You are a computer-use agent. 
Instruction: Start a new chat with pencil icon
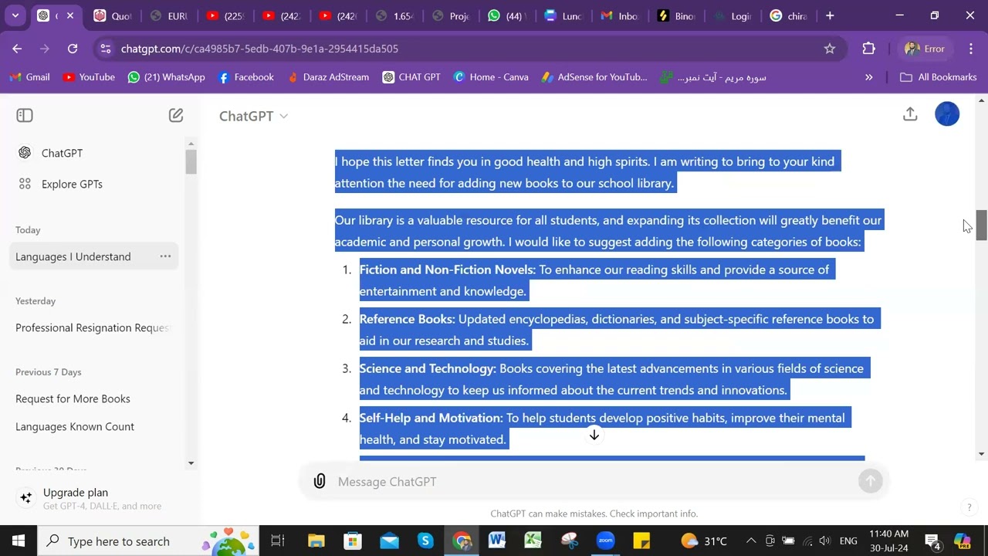[x=176, y=116]
